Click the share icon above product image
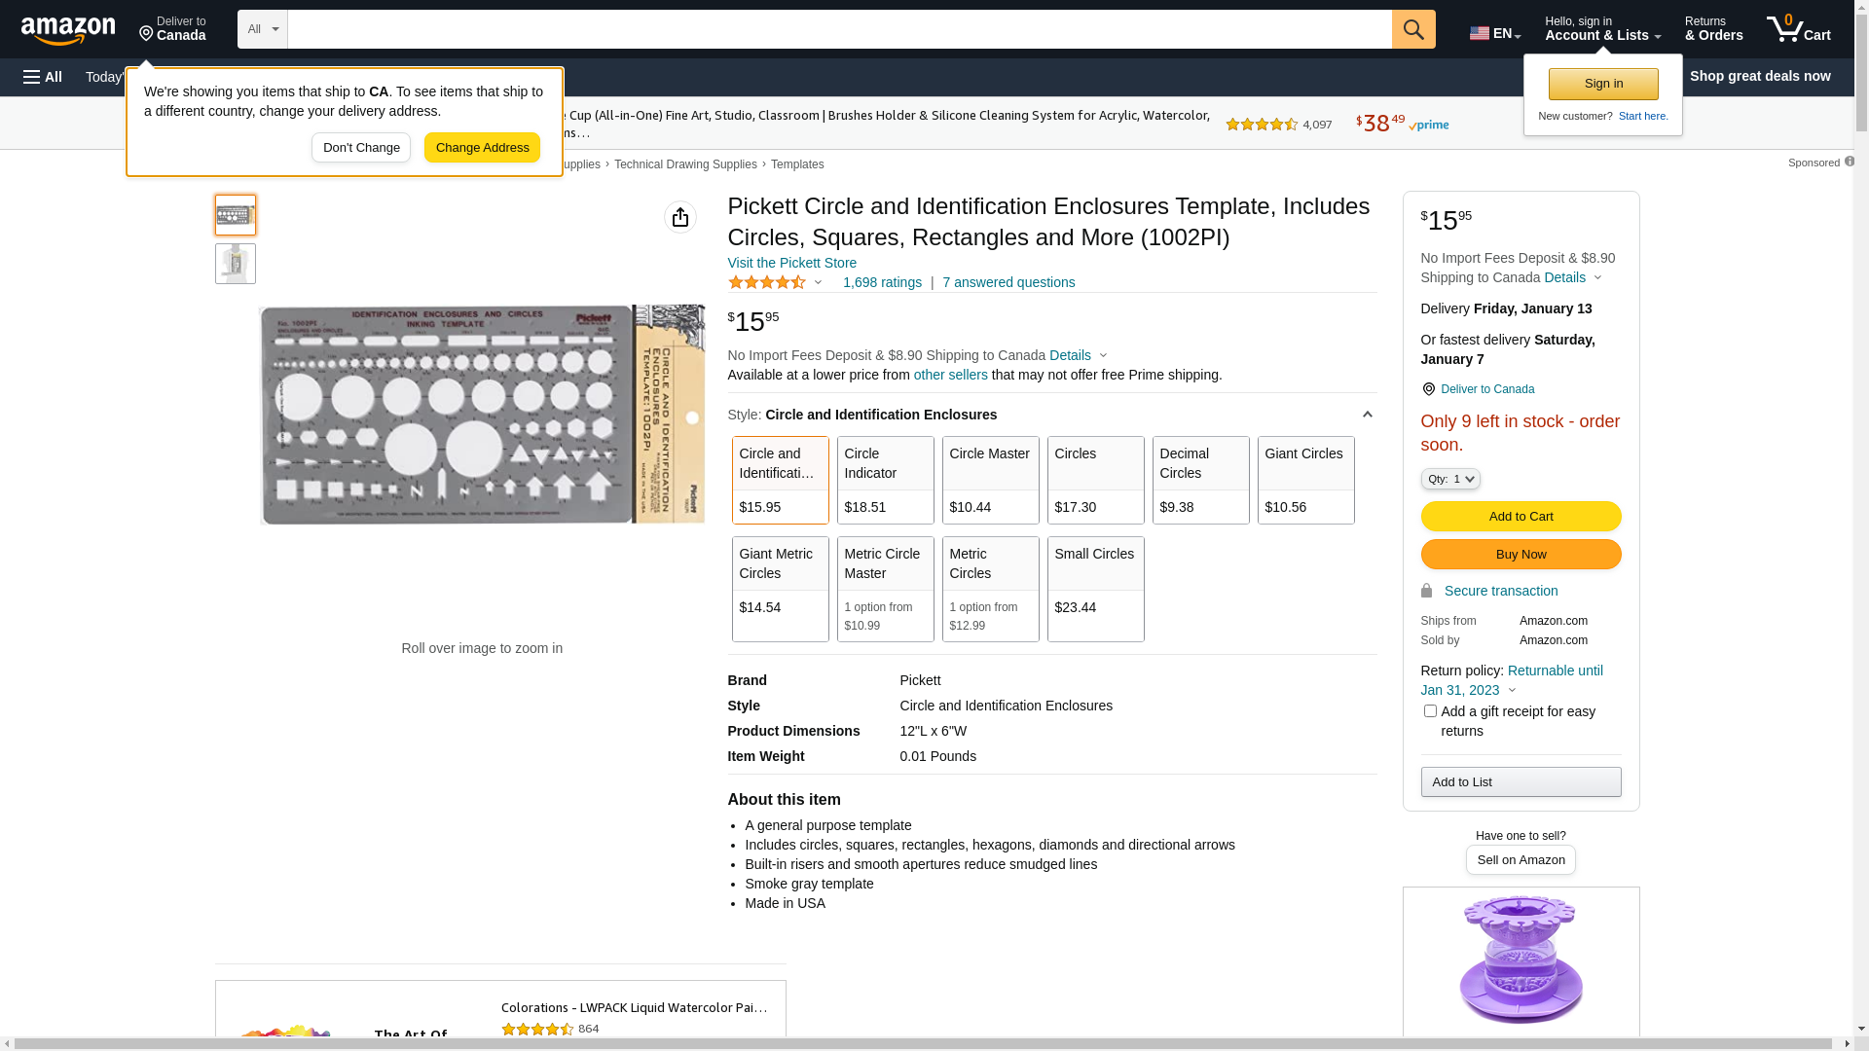 (679, 217)
